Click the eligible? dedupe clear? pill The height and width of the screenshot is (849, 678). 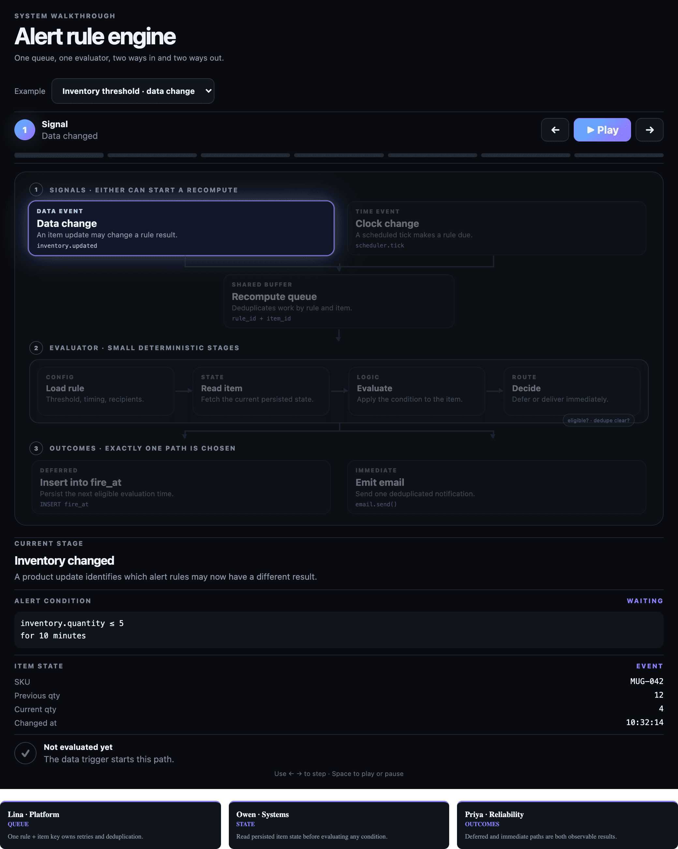598,420
